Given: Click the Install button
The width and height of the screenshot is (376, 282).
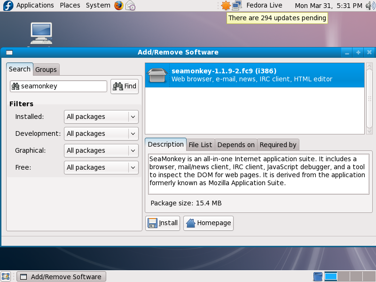Looking at the screenshot, I should click(163, 223).
